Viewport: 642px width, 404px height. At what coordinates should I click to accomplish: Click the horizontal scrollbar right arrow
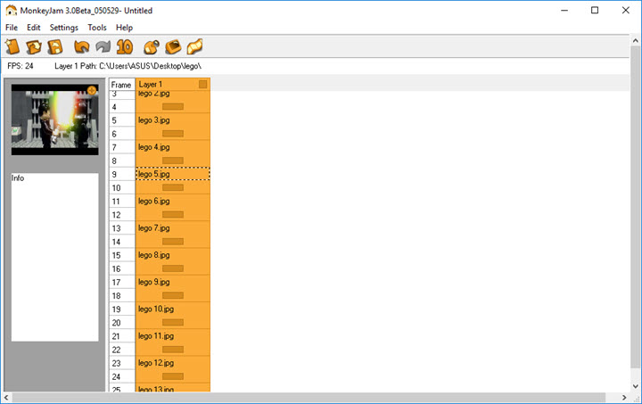click(x=624, y=398)
